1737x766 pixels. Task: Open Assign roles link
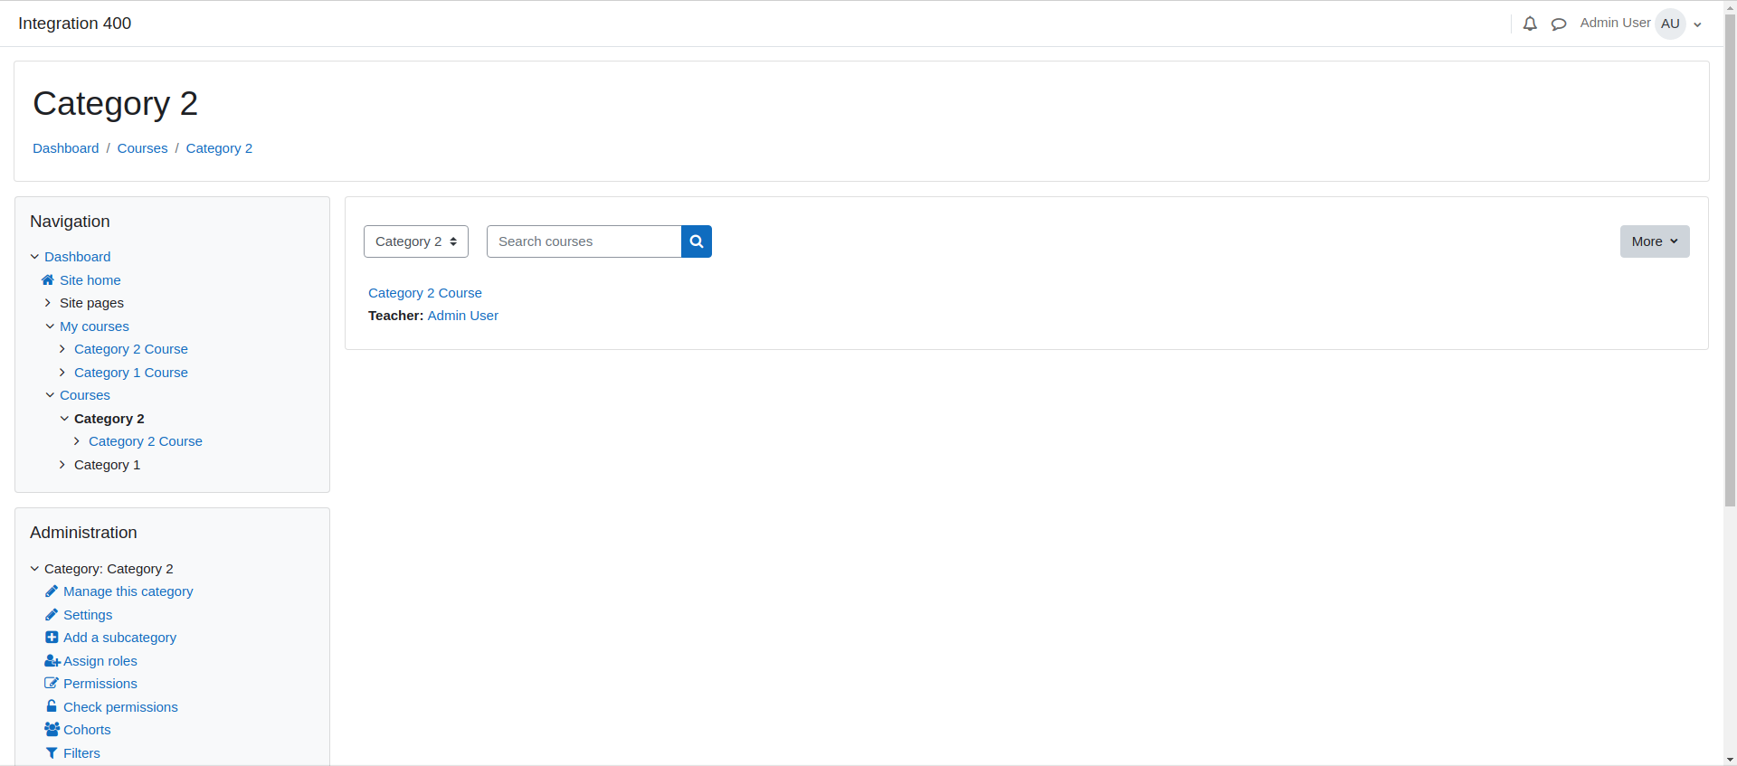click(x=100, y=661)
